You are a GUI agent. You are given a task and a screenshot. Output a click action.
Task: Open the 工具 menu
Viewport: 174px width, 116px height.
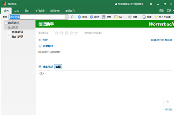169,11
